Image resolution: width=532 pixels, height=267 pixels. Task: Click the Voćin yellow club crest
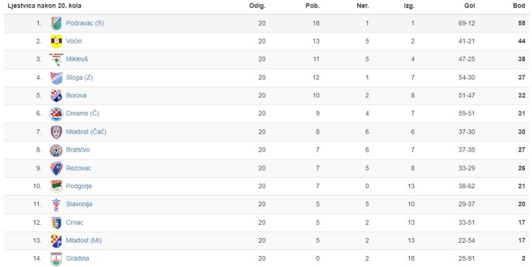click(x=56, y=42)
